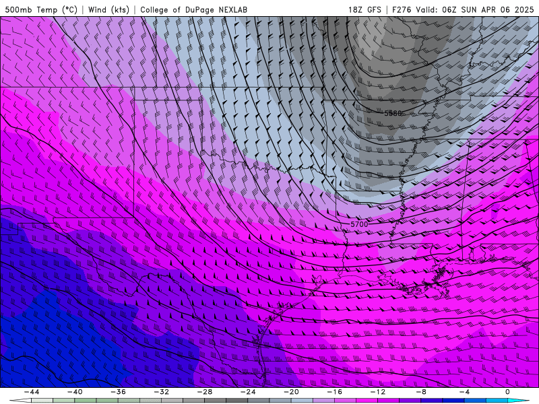Viewport: 539px width, 404px height.
Task: Click the -4 colorbar scale label
Action: (x=464, y=392)
